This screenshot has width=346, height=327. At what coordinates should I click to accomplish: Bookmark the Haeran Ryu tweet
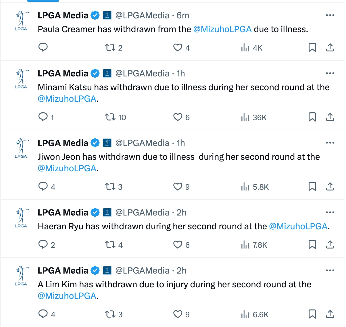coord(312,245)
